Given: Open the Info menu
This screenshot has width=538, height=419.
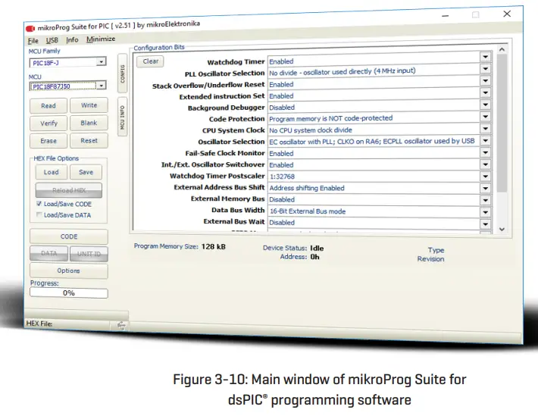Looking at the screenshot, I should pyautogui.click(x=72, y=40).
